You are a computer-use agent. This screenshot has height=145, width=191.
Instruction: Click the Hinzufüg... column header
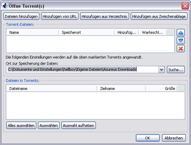[126, 32]
